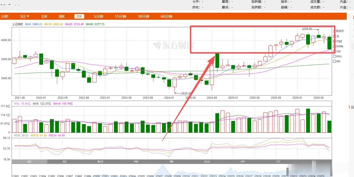Click the RSI6: 39.63 label
Screen dimensions: 354x177
pyautogui.click(x=21, y=136)
